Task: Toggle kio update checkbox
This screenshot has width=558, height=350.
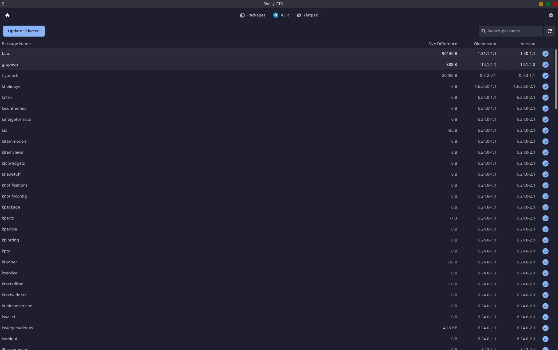Action: [x=545, y=130]
